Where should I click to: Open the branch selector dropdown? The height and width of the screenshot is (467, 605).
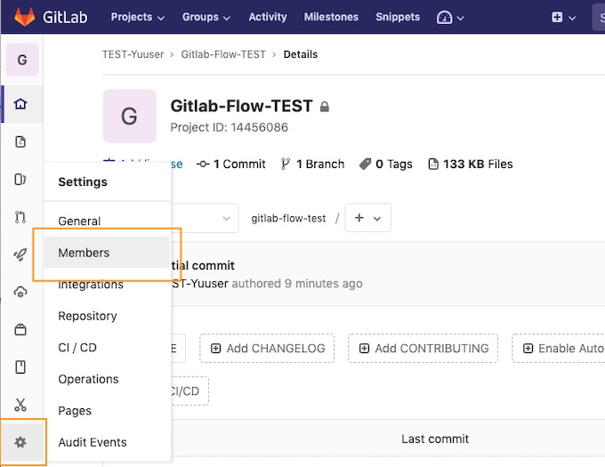coord(205,218)
